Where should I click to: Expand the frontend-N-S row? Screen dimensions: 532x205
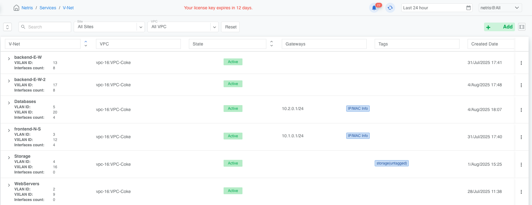(9, 130)
